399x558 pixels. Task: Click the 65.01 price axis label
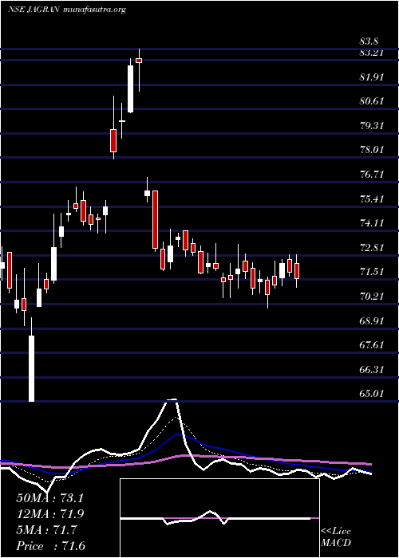372,394
